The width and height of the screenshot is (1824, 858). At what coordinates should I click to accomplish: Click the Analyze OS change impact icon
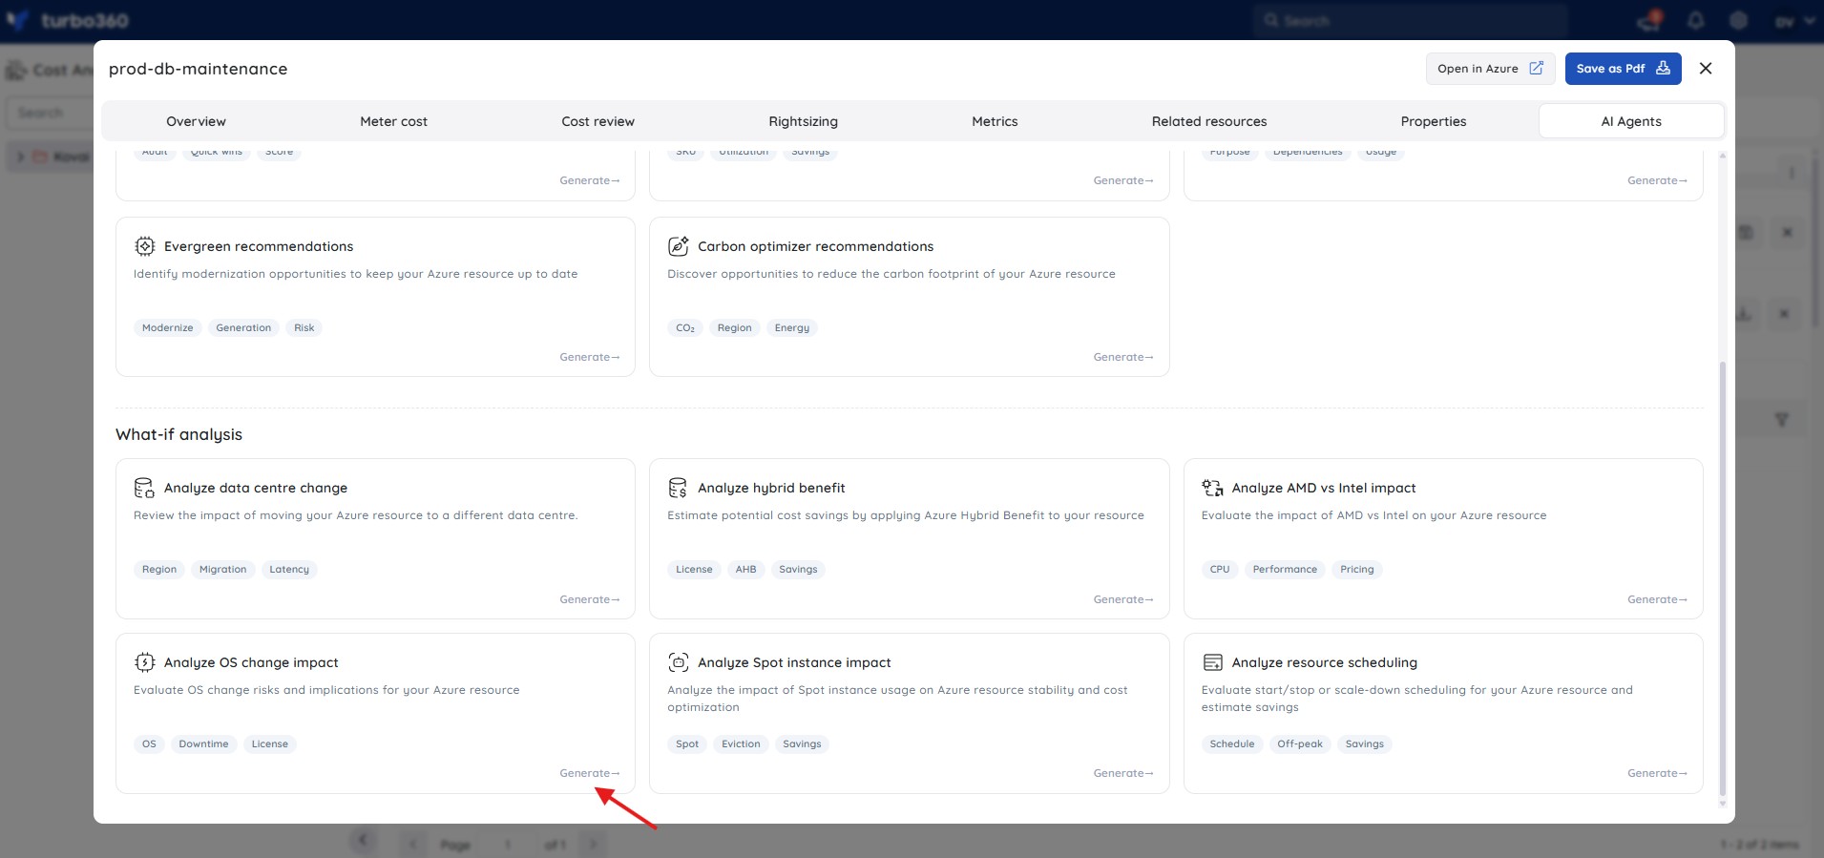(144, 662)
